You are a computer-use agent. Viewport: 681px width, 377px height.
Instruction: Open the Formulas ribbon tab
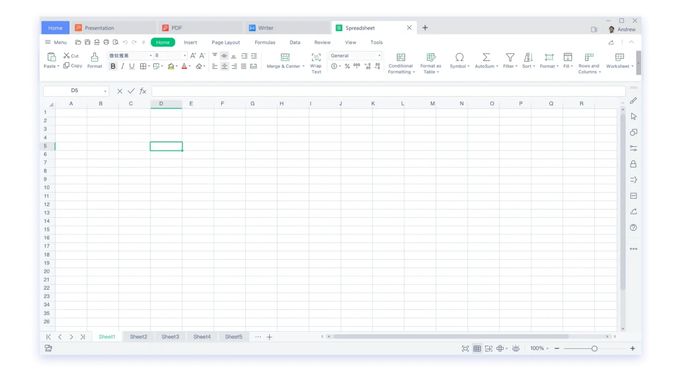[x=265, y=42]
